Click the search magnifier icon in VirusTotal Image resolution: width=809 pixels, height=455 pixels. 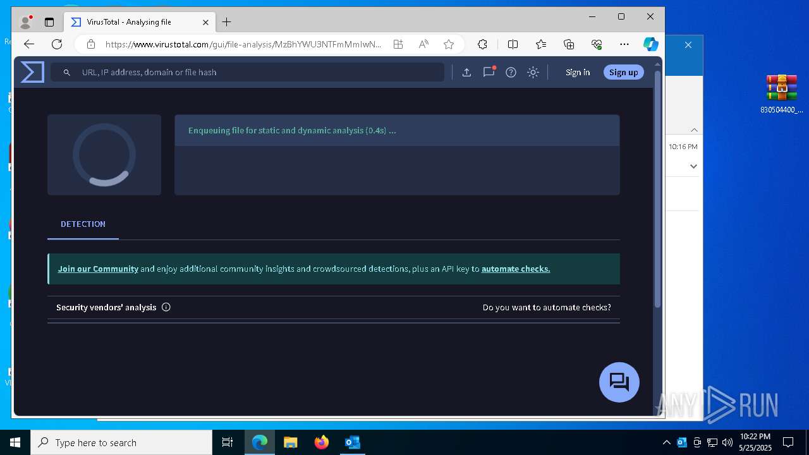(66, 73)
